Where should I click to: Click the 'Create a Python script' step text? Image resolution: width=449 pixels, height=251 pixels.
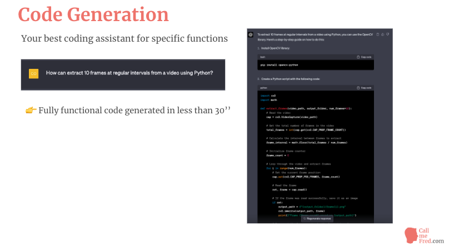291,79
